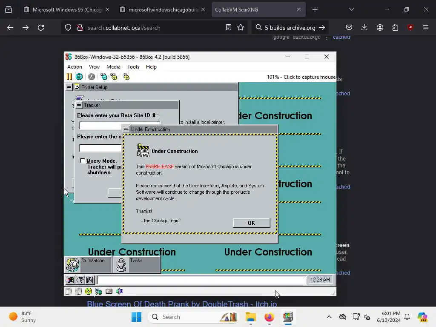
Task: Toggle the Query Mode checkbox in Tracker
Action: (x=83, y=161)
